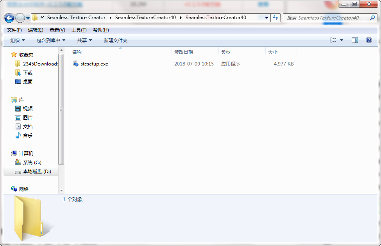Viewport: 381px width, 246px height.
Task: Open 网络 in the navigation pane
Action: click(24, 189)
